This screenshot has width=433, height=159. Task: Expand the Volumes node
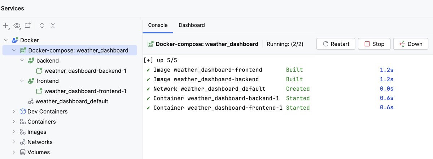14,152
